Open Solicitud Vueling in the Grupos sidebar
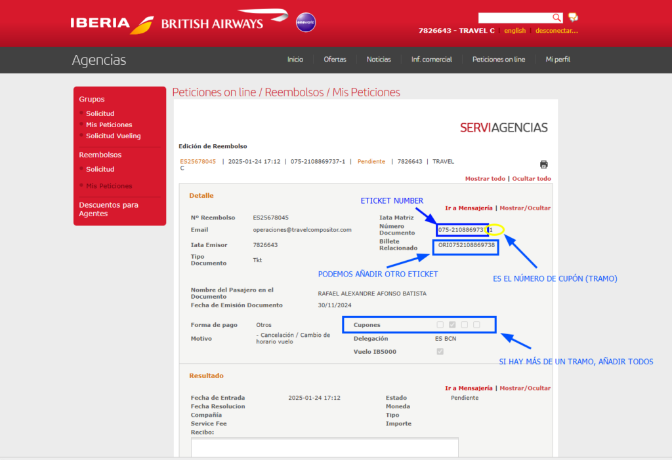This screenshot has width=672, height=460. pyautogui.click(x=113, y=136)
